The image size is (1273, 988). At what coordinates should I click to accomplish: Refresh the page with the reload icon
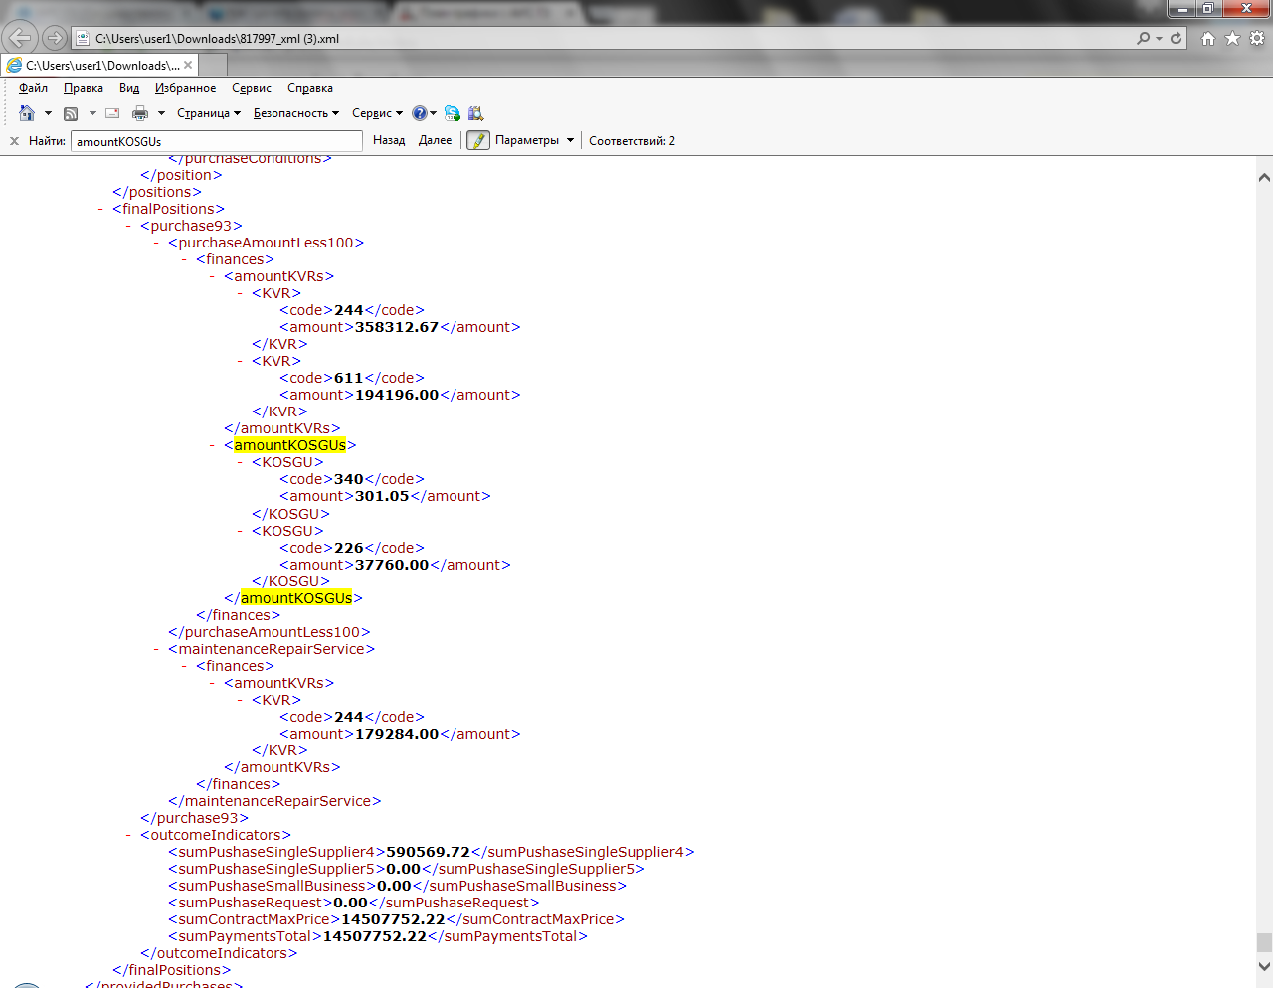click(1176, 38)
